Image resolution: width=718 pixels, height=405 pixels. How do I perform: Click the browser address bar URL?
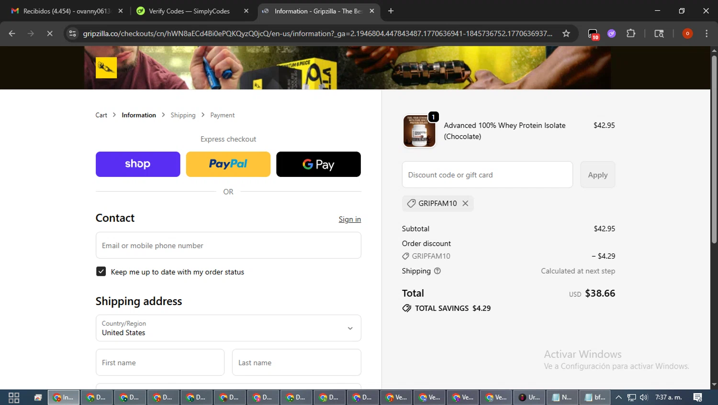coord(317,33)
